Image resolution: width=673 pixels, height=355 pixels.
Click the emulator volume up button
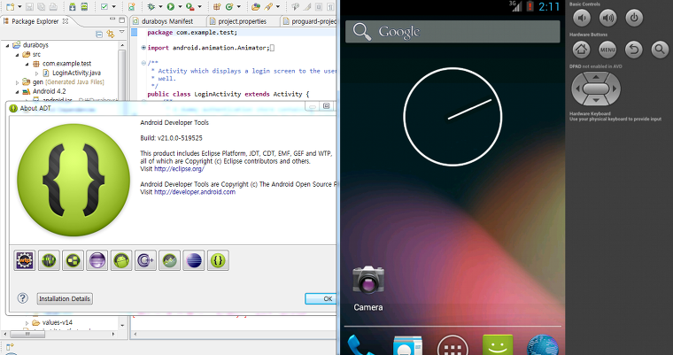607,18
